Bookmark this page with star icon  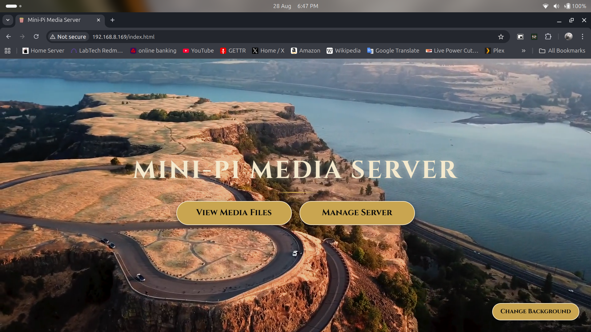coord(501,37)
